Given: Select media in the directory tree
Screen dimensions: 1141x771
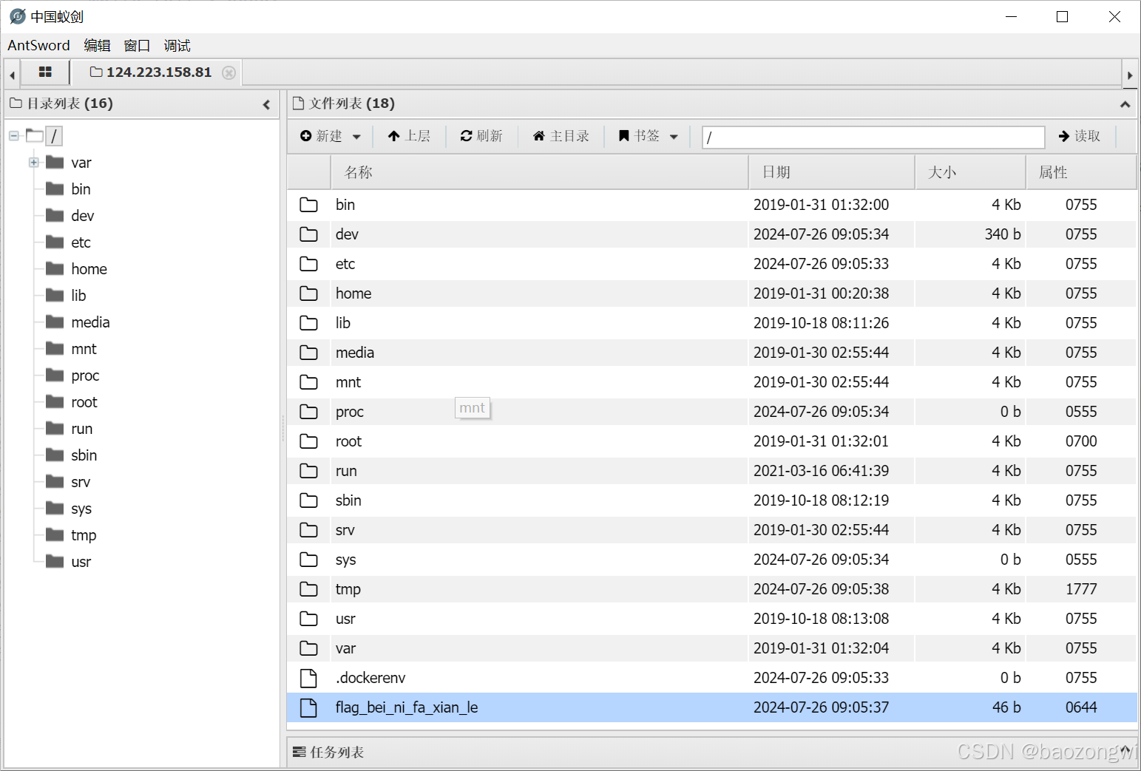Looking at the screenshot, I should [90, 322].
